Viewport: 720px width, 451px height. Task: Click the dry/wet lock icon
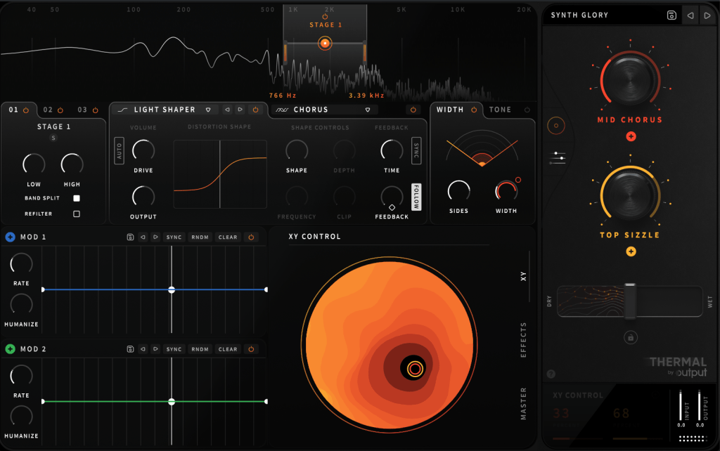point(631,338)
